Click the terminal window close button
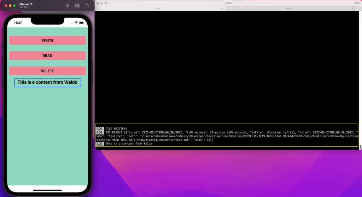 (98, 3)
